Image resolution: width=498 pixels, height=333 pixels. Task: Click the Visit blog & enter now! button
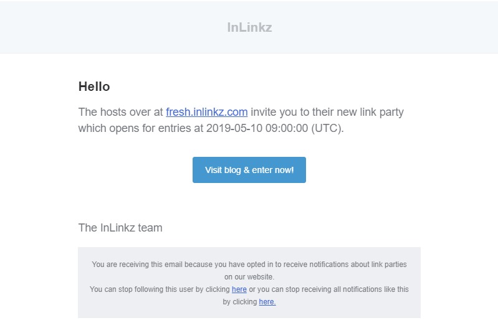point(249,170)
